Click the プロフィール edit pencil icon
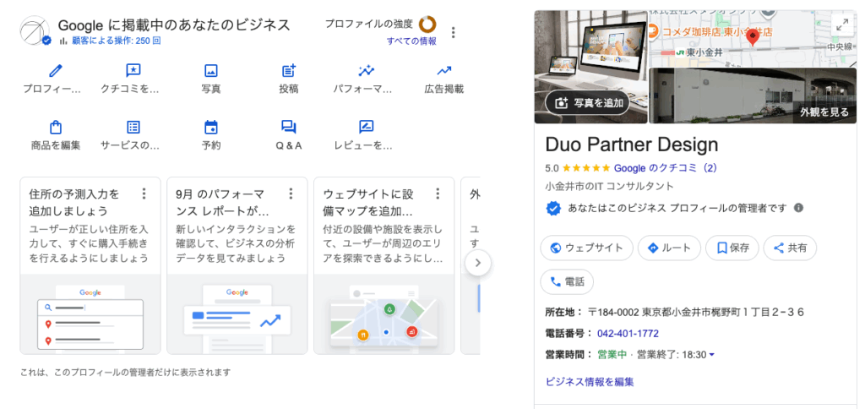This screenshot has height=409, width=865. pyautogui.click(x=56, y=72)
